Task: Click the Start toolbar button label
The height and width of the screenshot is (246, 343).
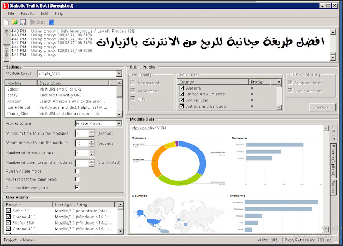Action: pyautogui.click(x=41, y=22)
